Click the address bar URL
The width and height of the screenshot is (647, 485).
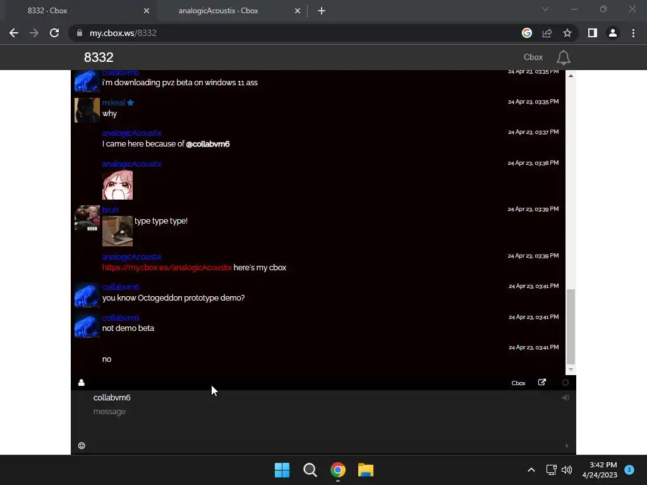123,33
